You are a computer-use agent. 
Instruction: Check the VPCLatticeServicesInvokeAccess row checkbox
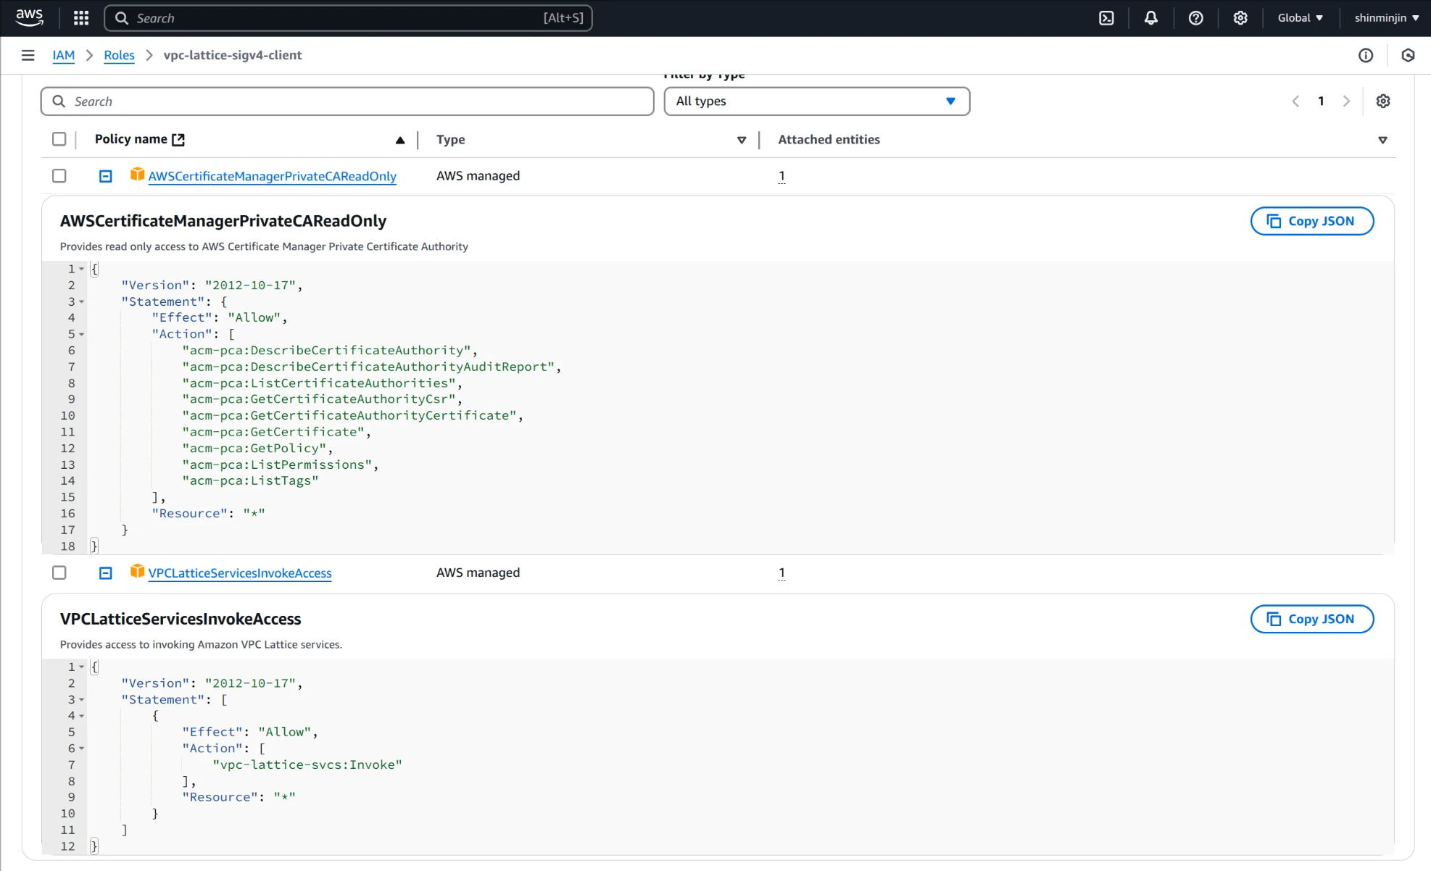(59, 573)
